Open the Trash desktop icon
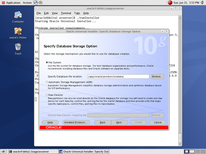Screen dimensions: 206x154 pyautogui.click(x=18, y=49)
